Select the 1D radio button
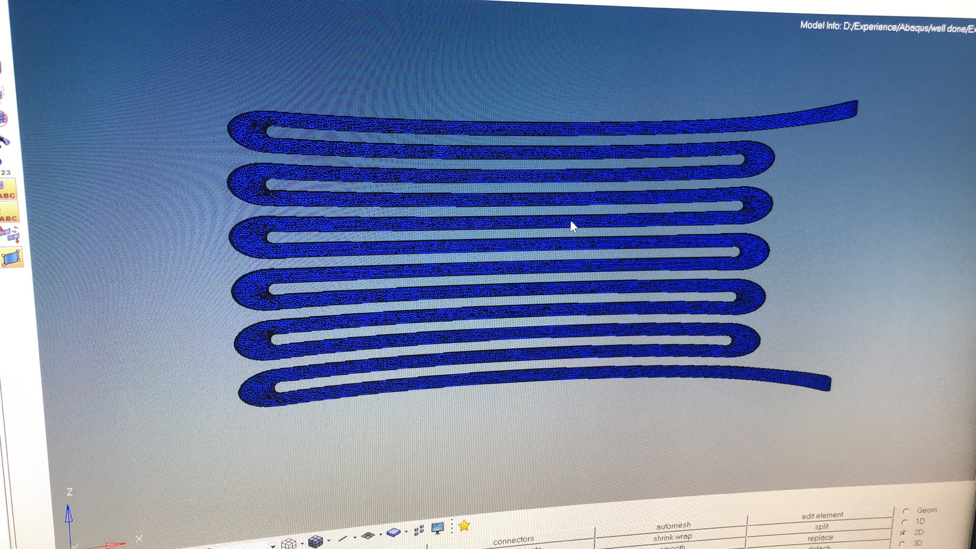 click(x=905, y=522)
